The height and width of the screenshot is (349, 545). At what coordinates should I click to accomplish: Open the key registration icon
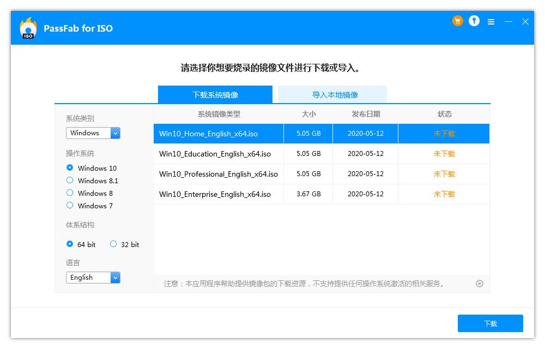(474, 21)
